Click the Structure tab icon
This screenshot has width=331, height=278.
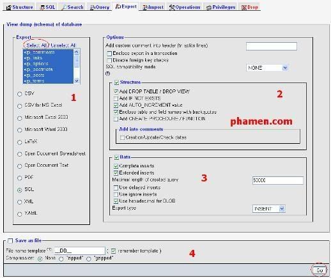pos(9,8)
